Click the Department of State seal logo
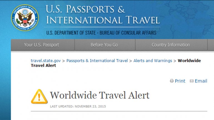 [x=25, y=18]
